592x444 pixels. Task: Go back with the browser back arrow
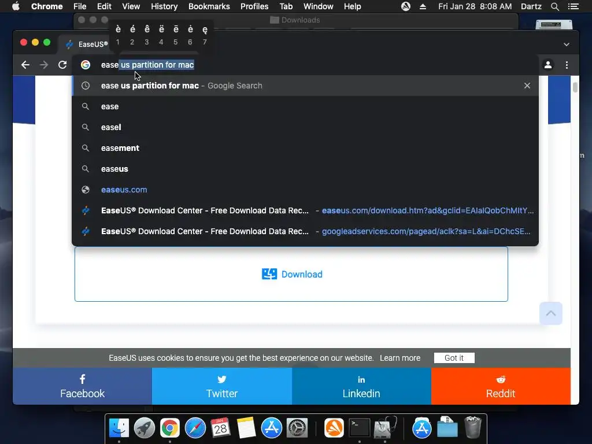click(25, 65)
